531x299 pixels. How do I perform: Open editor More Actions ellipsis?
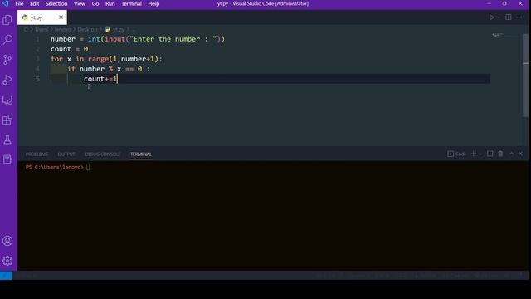tap(519, 17)
